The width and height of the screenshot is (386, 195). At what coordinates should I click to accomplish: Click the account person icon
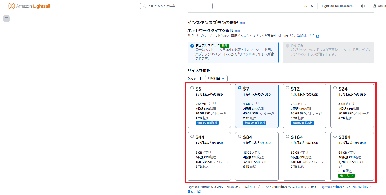[375, 6]
